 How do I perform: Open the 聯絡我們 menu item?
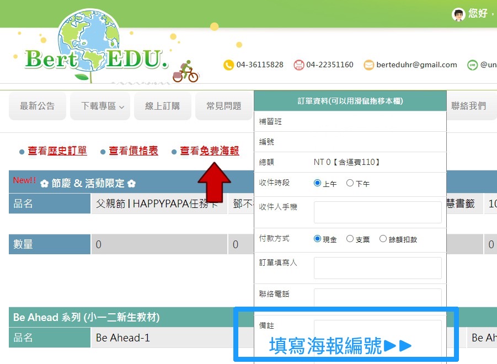tap(469, 106)
